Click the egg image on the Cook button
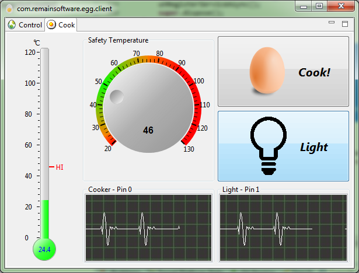Screen dimensions: 359x273 pyautogui.click(x=267, y=70)
